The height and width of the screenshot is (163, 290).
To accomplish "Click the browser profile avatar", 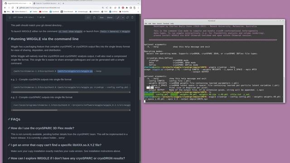I will [x=135, y=8].
